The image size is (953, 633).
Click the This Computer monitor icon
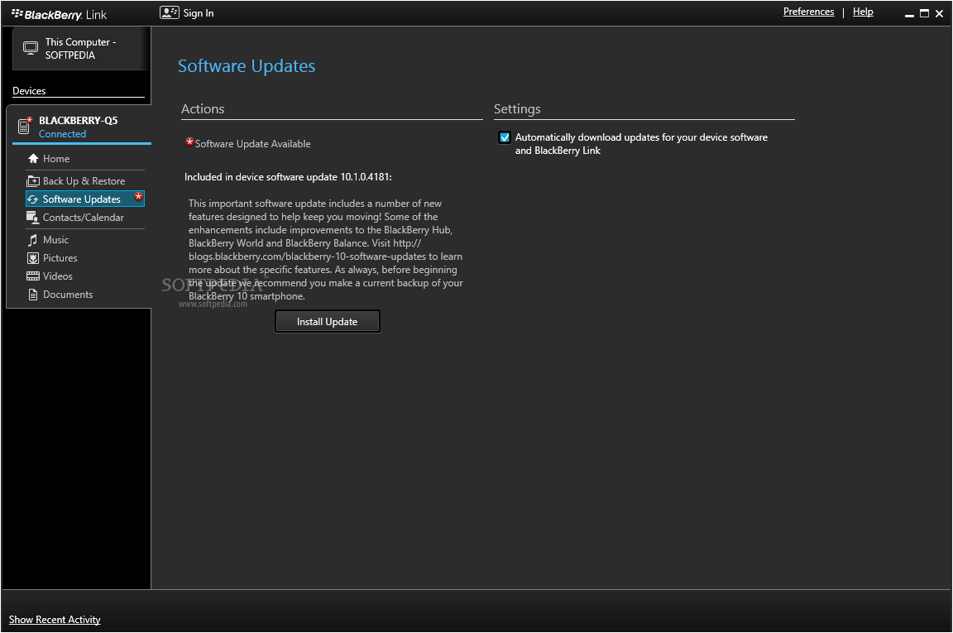coord(31,48)
